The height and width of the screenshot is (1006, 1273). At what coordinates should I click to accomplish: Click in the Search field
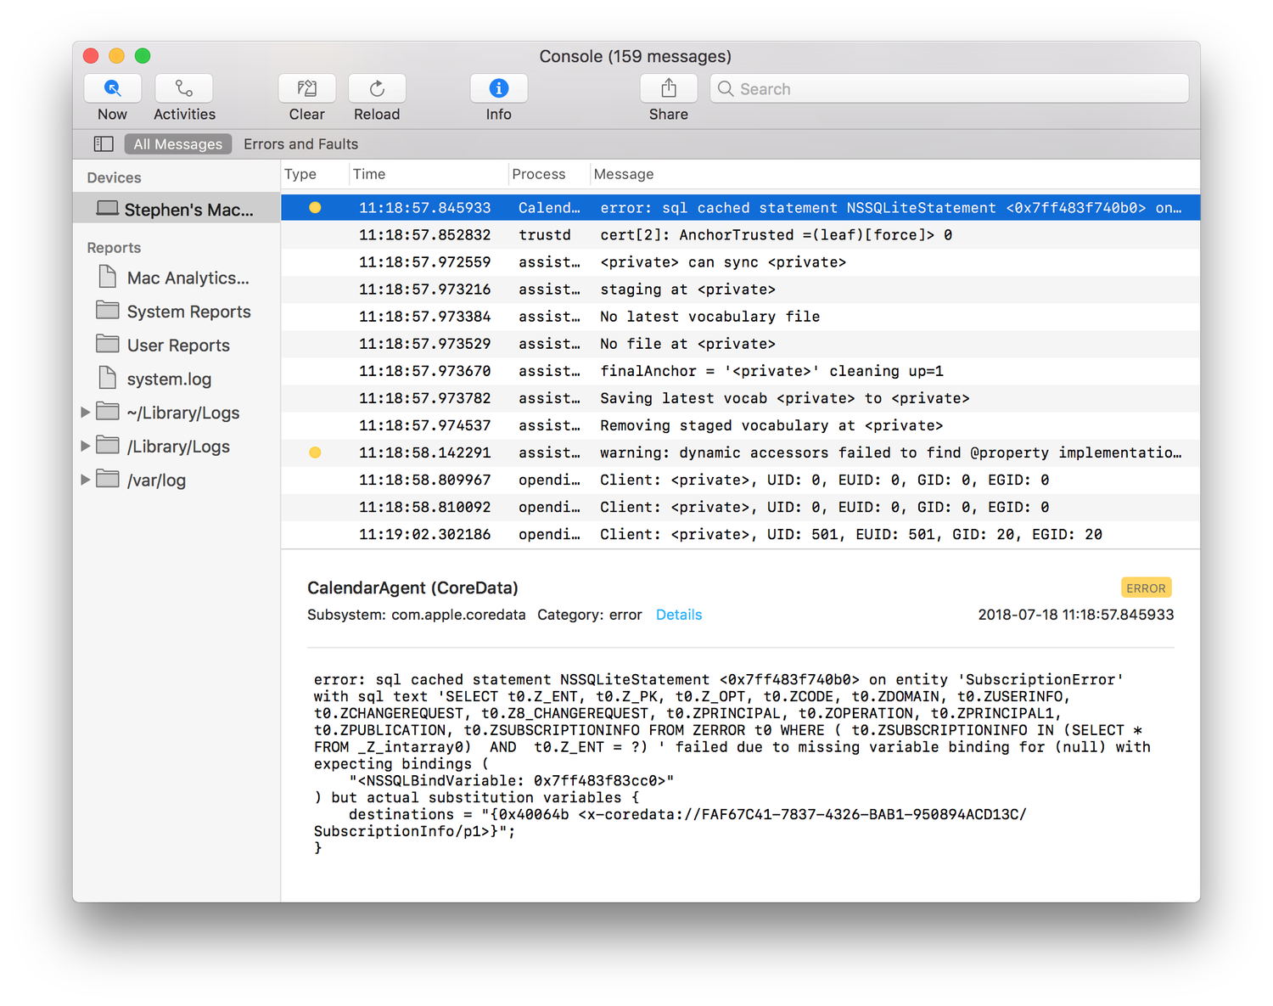[951, 89]
